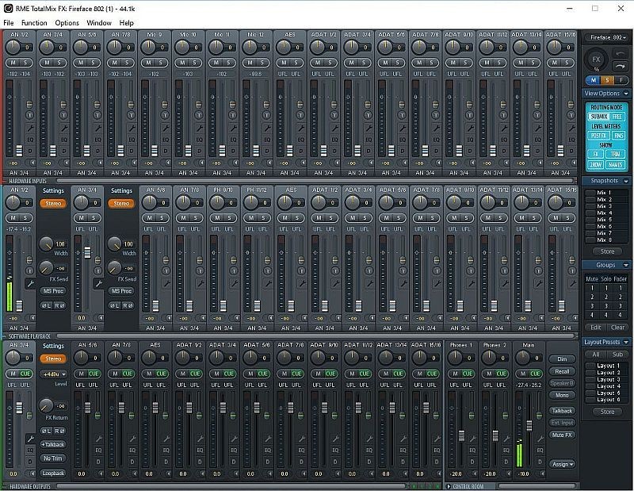Screen dimensions: 634x491
Task: Open EQ on Phones 1 output
Action: point(472,450)
